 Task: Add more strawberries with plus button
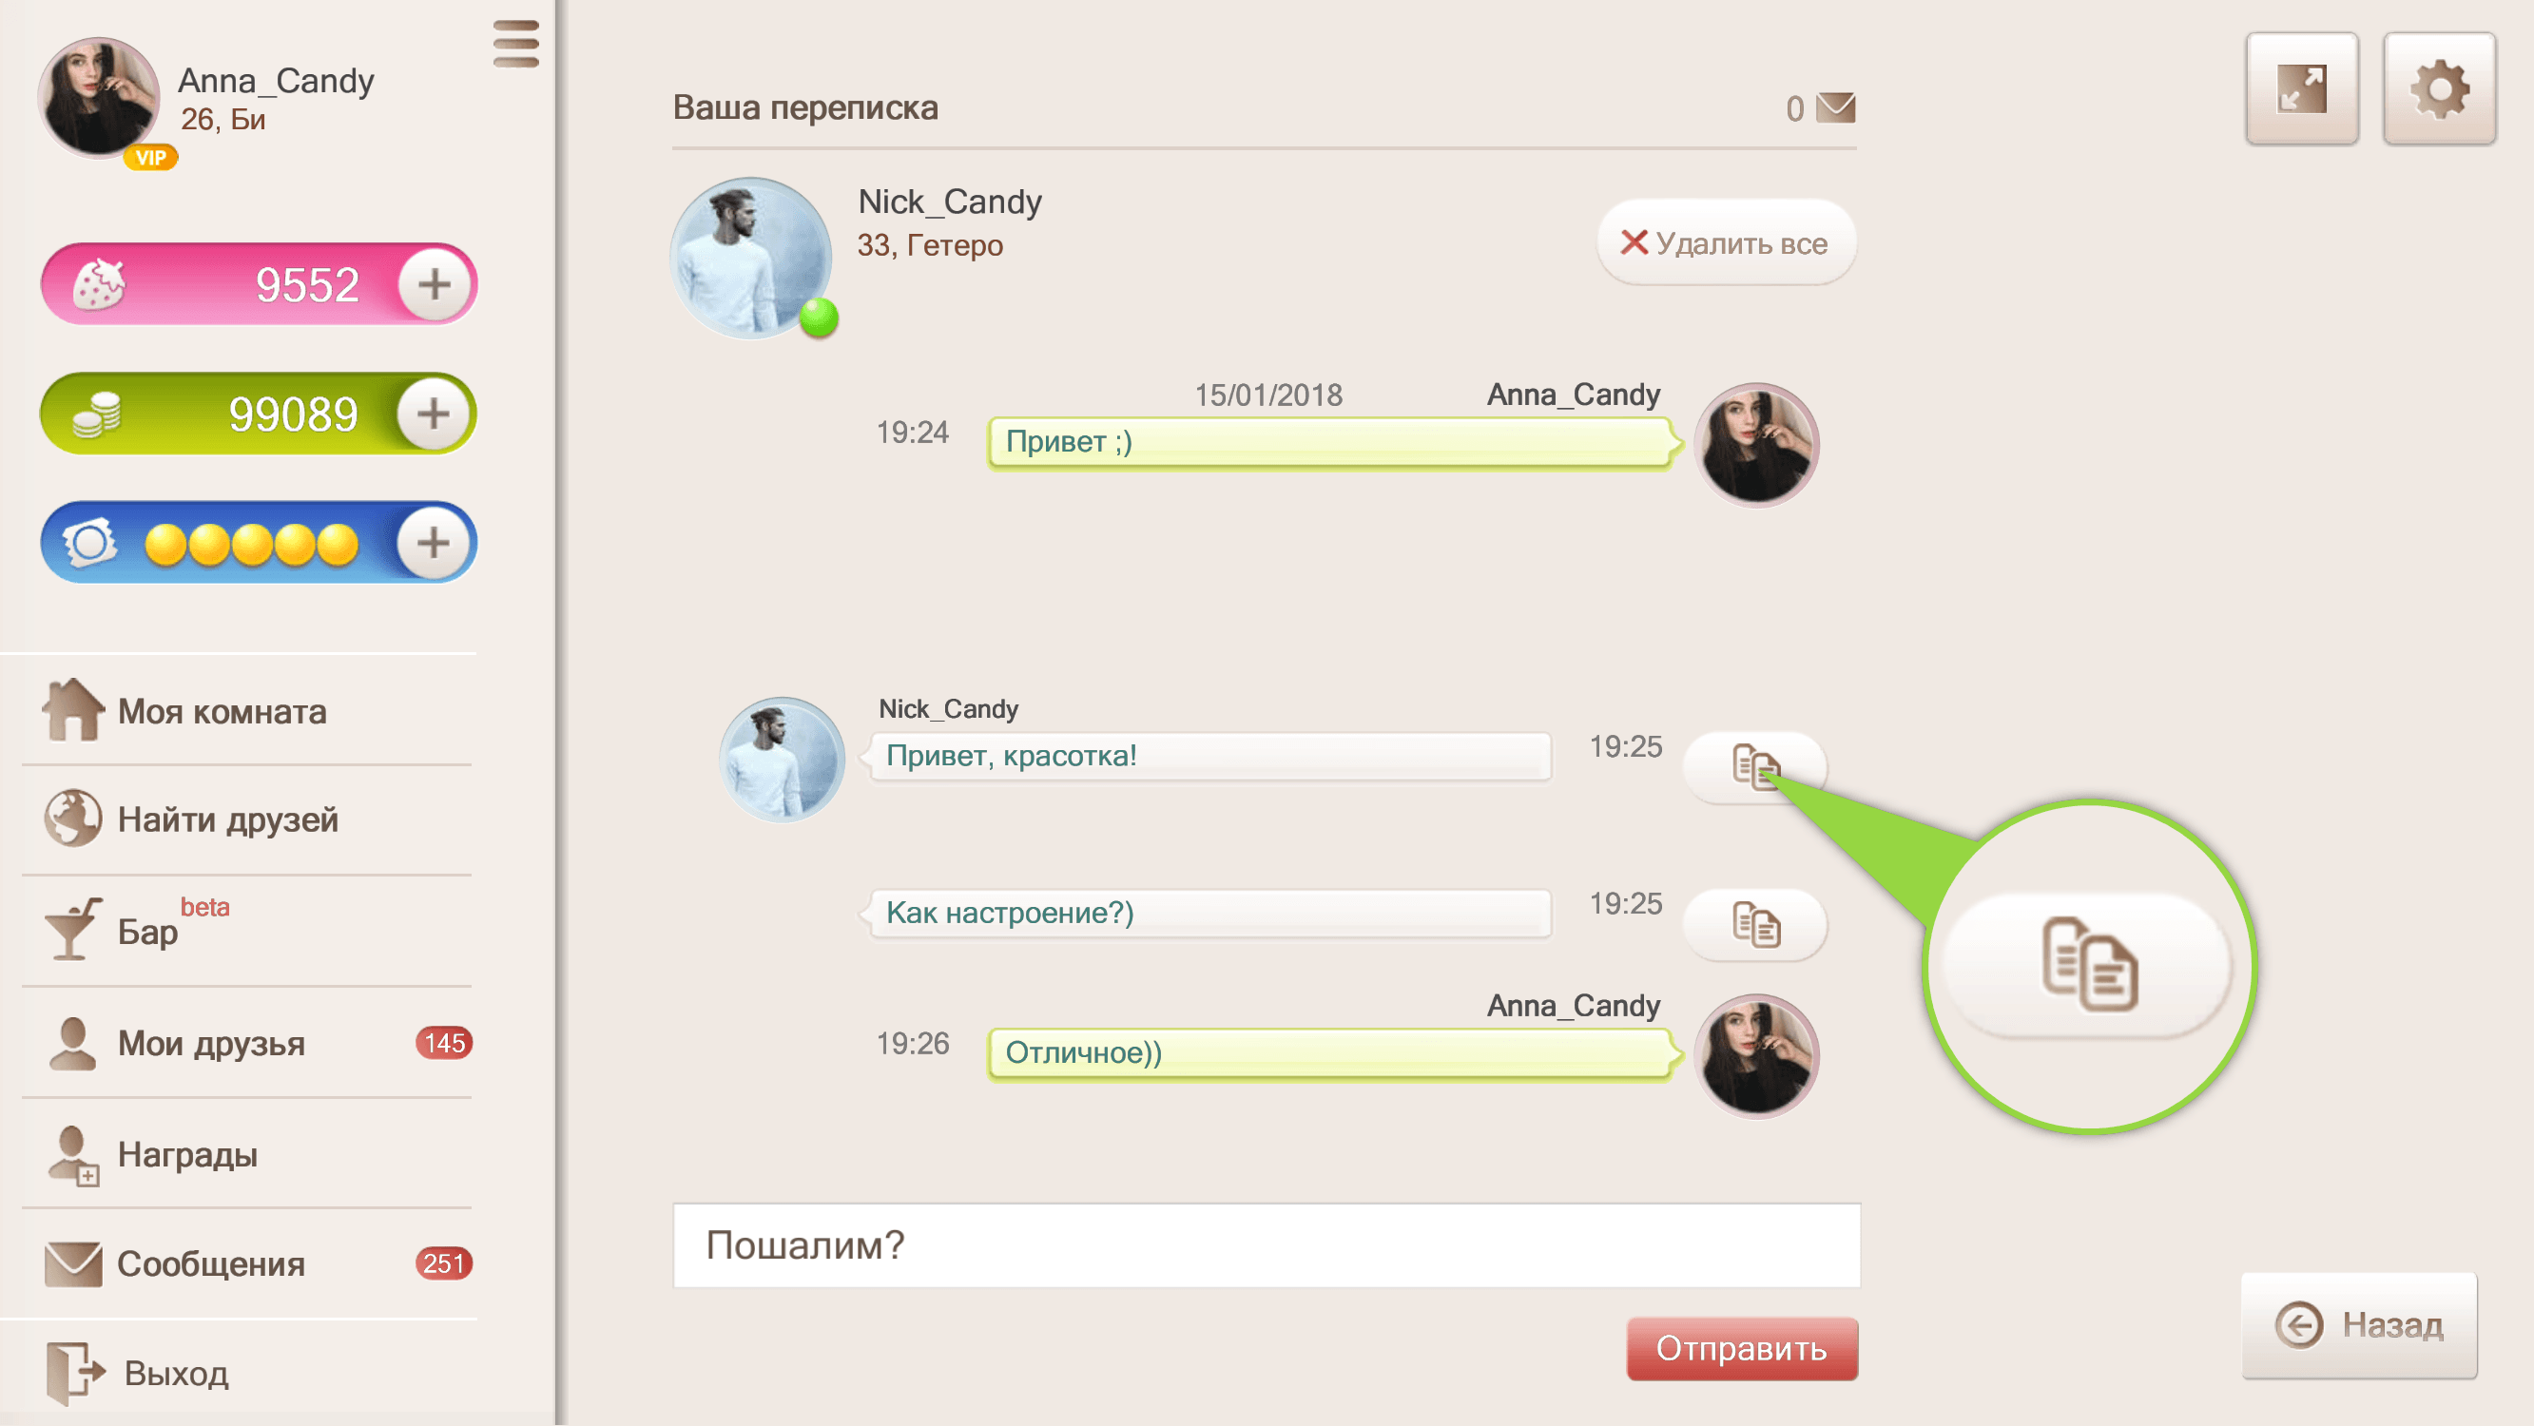434,284
